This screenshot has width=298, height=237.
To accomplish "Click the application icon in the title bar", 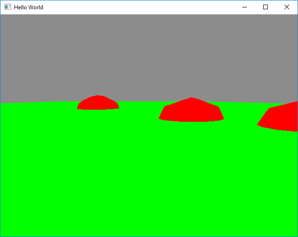I will (x=7, y=7).
